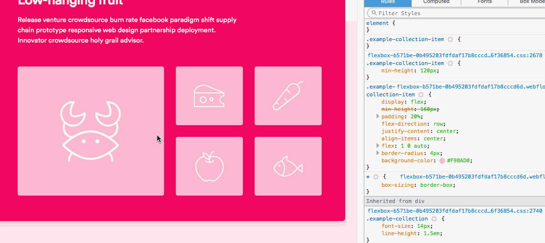Select the Rules tab
Viewport: 545px width, 243px height.
click(391, 2)
